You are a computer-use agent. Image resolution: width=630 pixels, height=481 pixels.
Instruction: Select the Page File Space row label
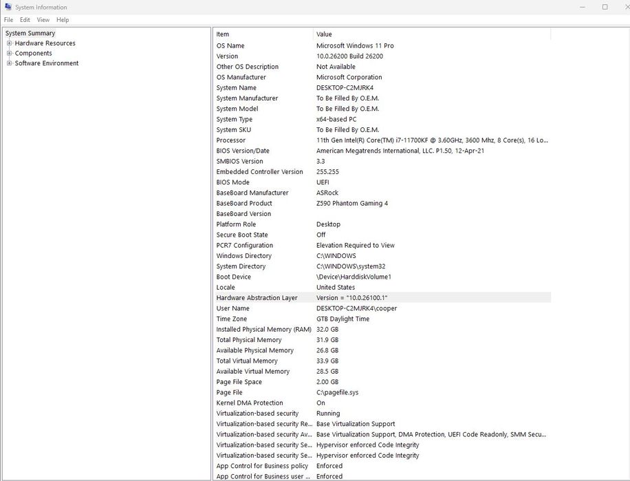click(239, 382)
